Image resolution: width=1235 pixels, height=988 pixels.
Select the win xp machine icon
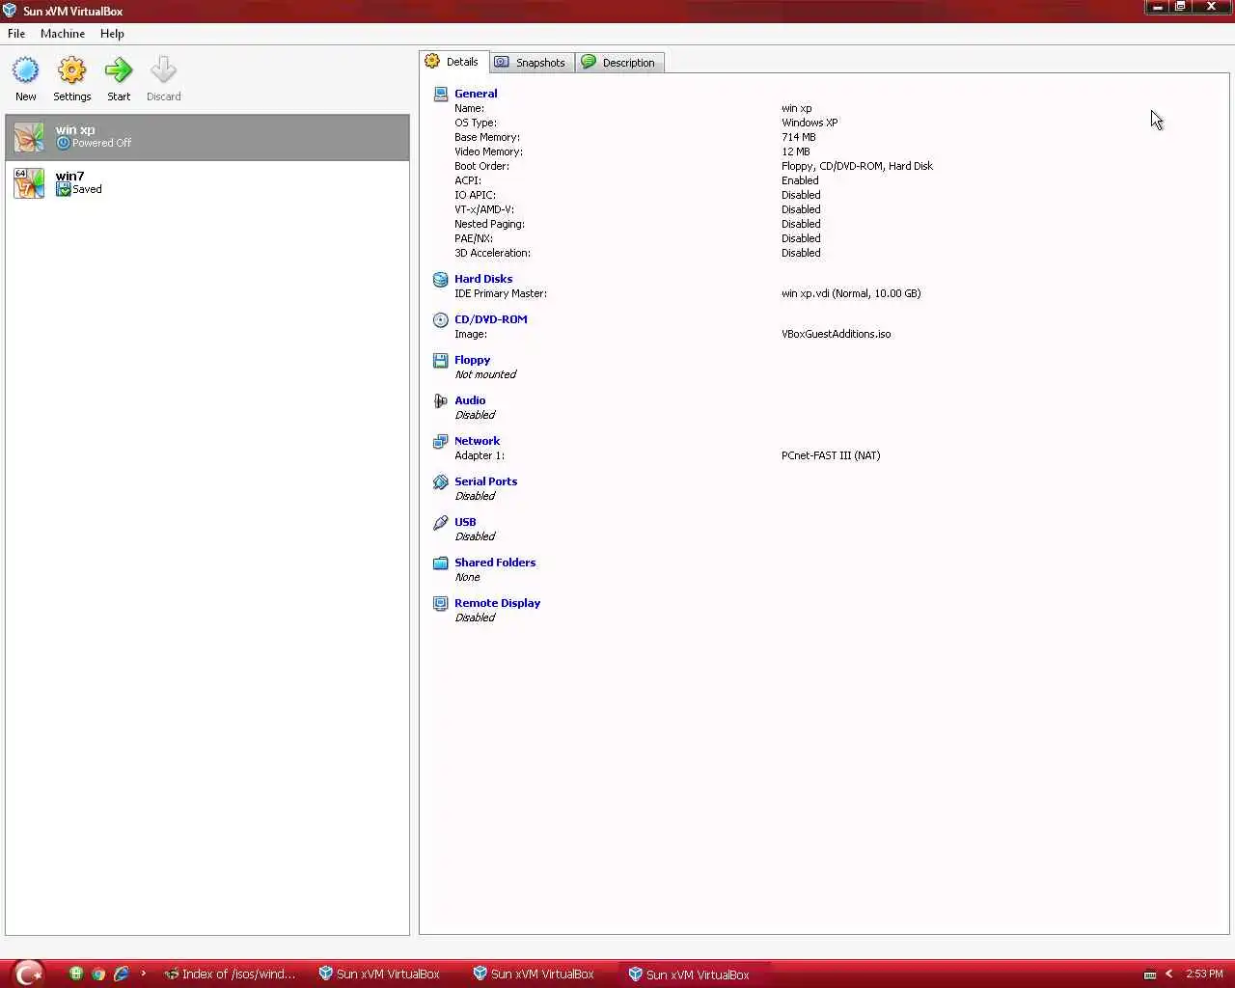point(29,136)
